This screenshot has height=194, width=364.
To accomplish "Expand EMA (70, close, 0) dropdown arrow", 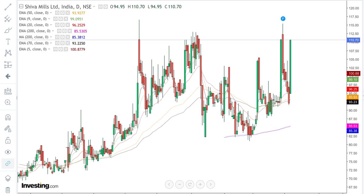I will 51,43.
